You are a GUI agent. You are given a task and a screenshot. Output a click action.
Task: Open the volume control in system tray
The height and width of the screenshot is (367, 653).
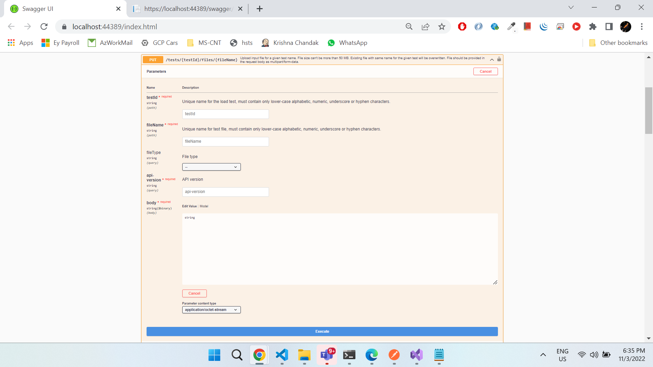pos(594,355)
